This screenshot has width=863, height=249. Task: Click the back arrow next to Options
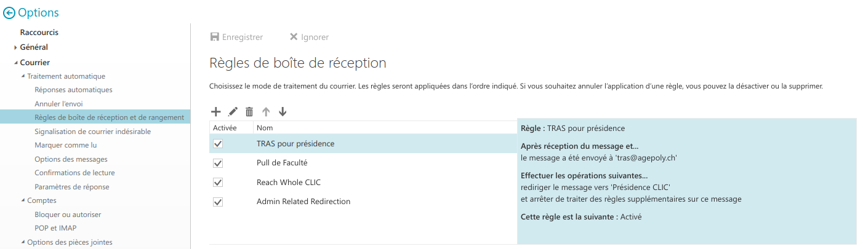coord(9,13)
